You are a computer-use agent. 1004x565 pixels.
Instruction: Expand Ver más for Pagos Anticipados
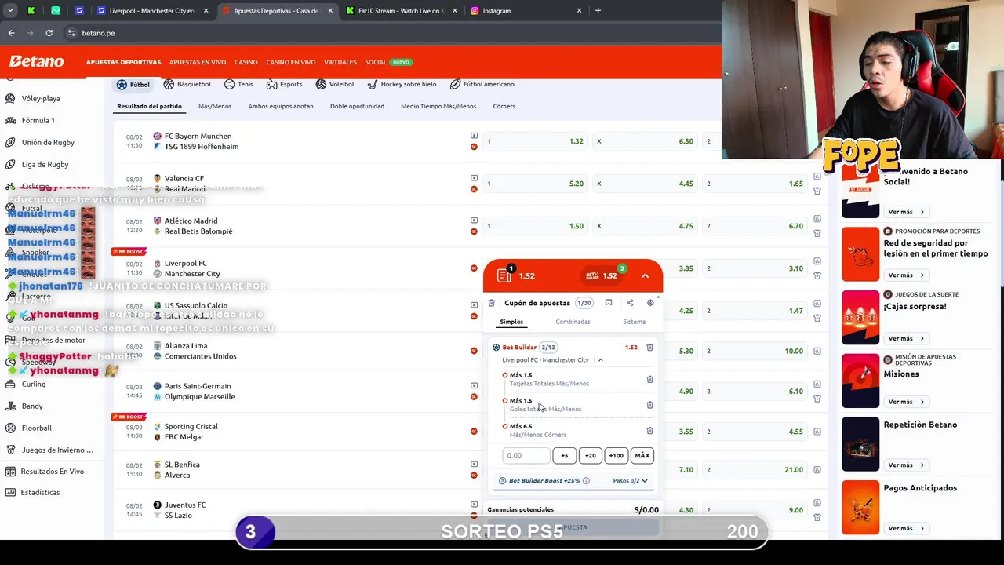[906, 528]
